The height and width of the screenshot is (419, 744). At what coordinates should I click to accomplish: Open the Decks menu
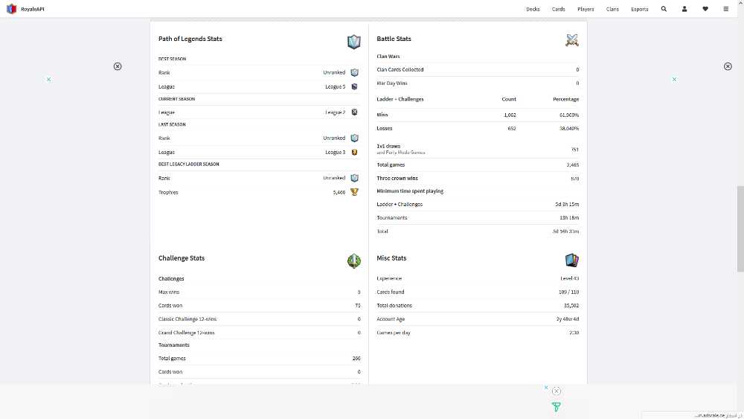533,9
